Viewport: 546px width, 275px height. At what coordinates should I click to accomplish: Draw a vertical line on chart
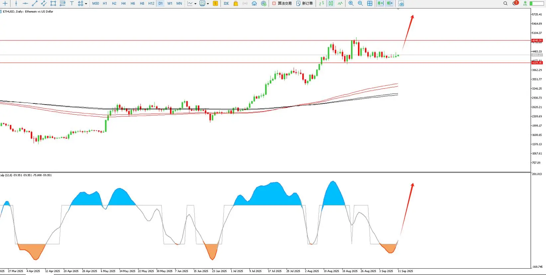16,3
